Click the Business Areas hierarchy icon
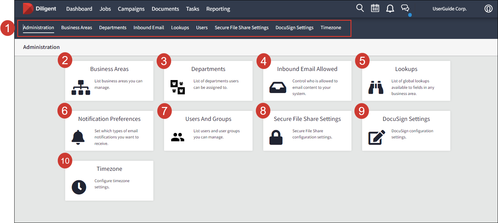Screen dimensions: 498x223 point(81,88)
